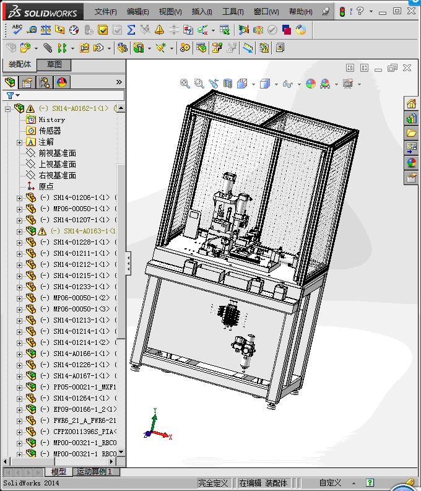Switch to PropertyManager tab icon

click(x=27, y=82)
